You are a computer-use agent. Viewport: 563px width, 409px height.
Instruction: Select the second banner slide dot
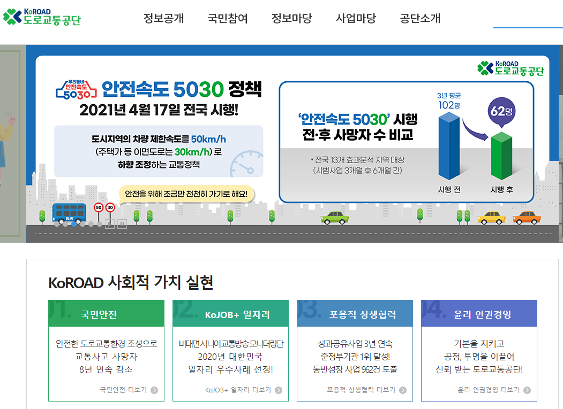[x=65, y=224]
